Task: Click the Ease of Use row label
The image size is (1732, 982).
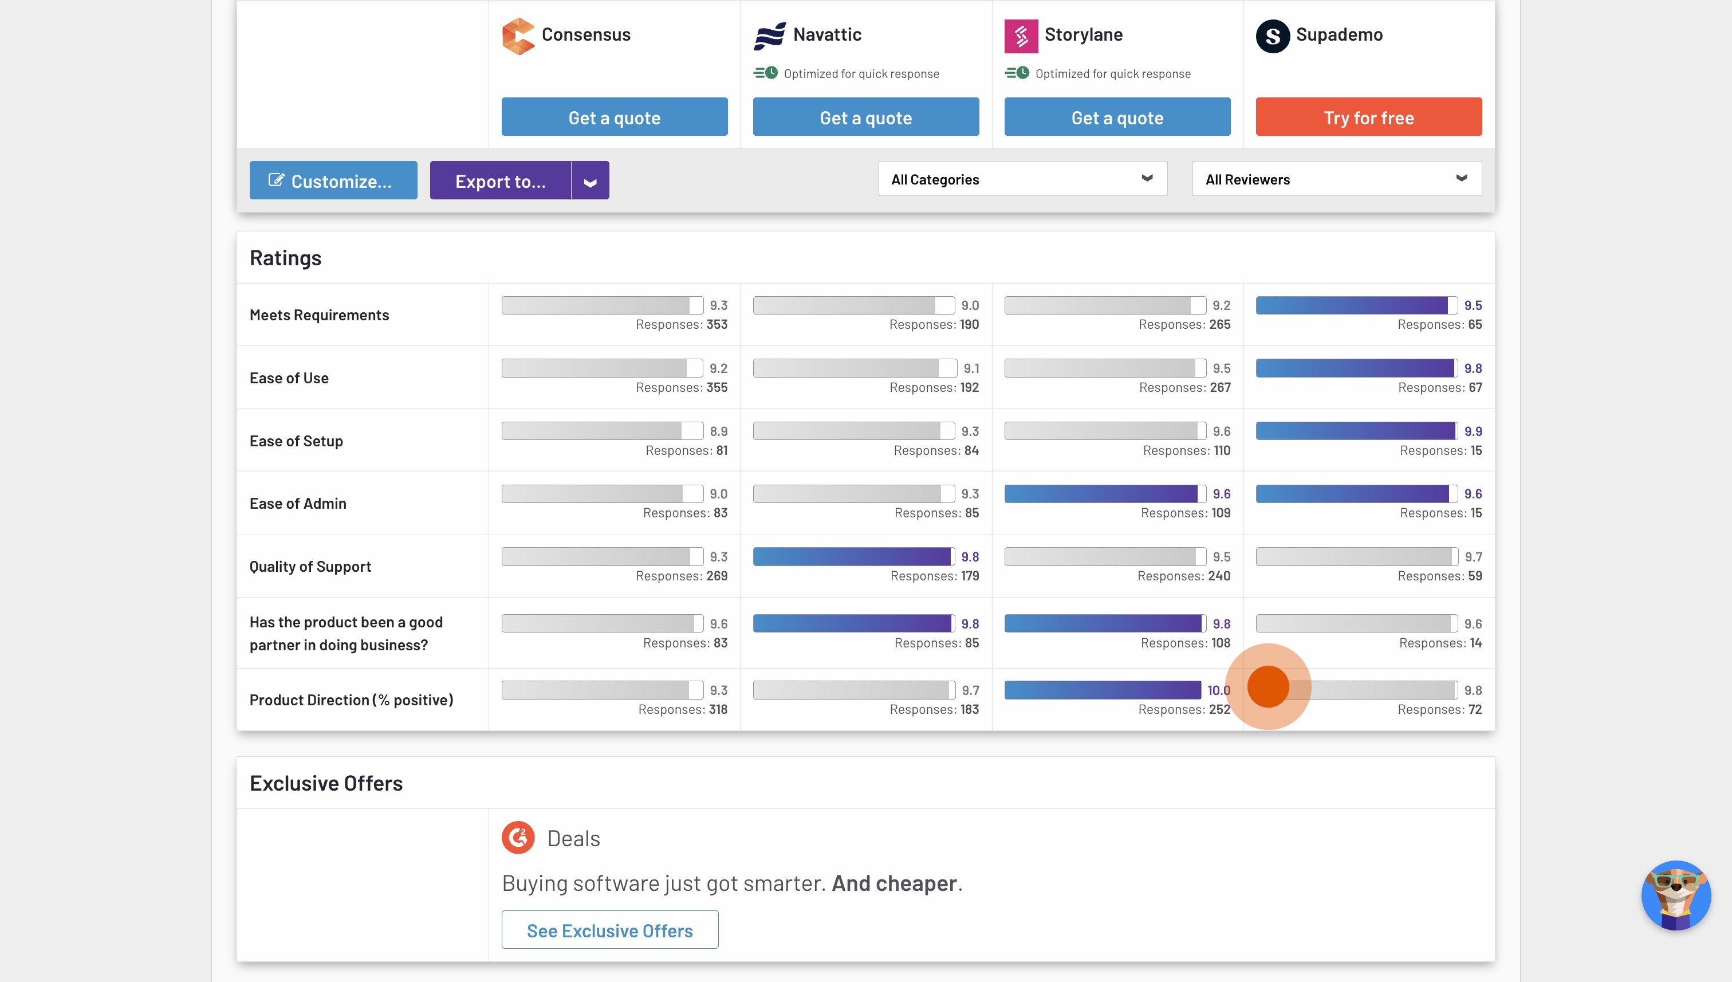Action: (289, 378)
